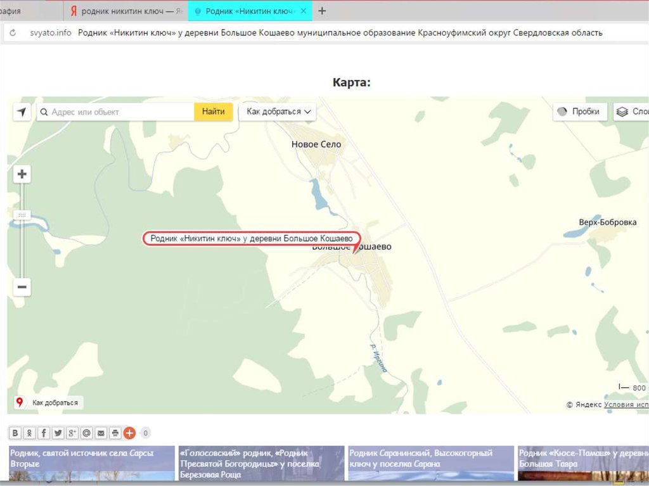Reload the page with refresh icon
The image size is (649, 486).
tap(13, 32)
